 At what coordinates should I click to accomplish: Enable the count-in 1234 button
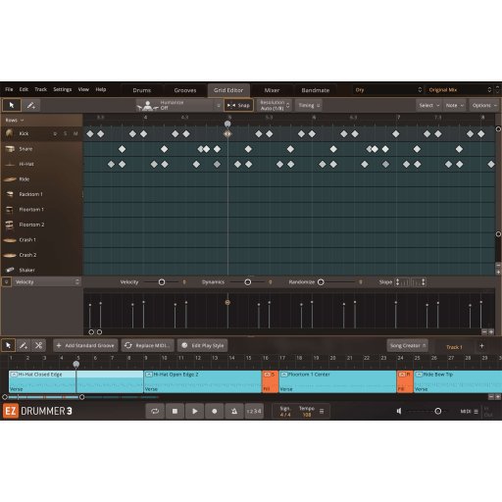point(254,411)
